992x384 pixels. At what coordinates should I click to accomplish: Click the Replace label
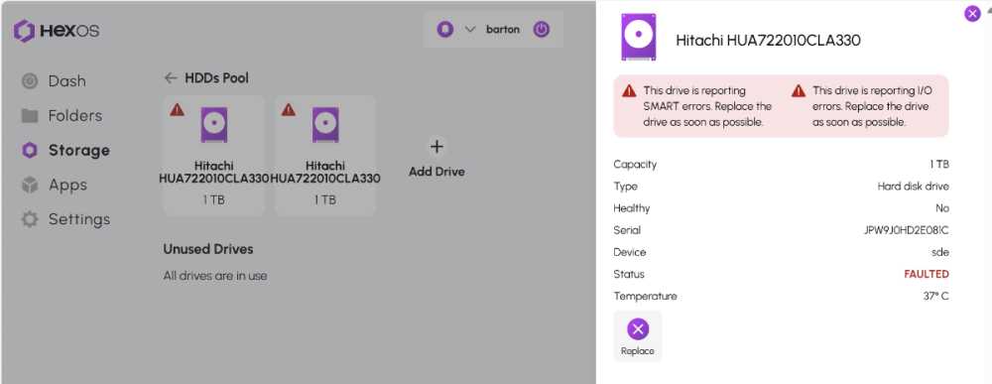[x=638, y=351]
